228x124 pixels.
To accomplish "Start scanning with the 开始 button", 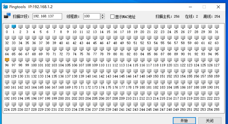I will coord(184,121).
